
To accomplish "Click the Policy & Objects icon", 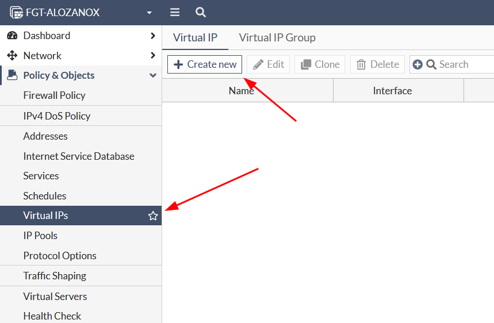I will 12,75.
